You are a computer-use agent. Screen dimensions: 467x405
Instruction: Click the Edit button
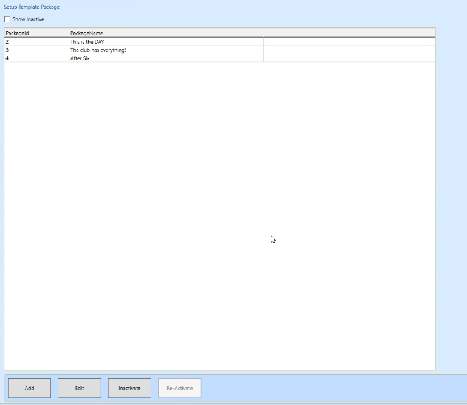click(x=80, y=388)
